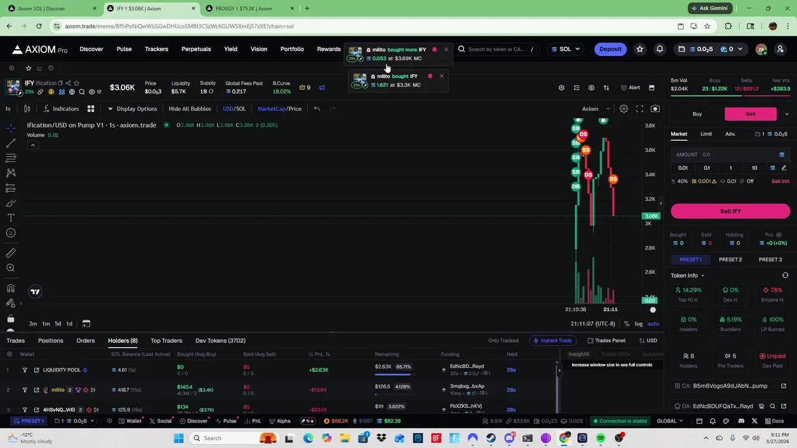Switch to the Adv. order tab
This screenshot has height=448, width=797.
(x=730, y=134)
